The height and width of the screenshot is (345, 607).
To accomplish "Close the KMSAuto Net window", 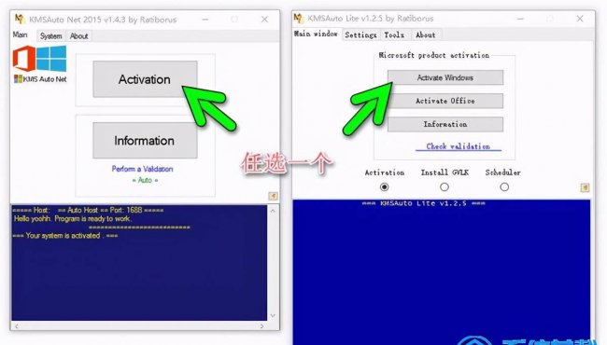I will 264,19.
